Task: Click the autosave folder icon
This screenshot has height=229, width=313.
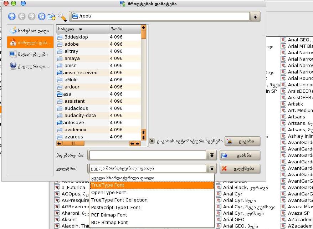Action: (60, 122)
